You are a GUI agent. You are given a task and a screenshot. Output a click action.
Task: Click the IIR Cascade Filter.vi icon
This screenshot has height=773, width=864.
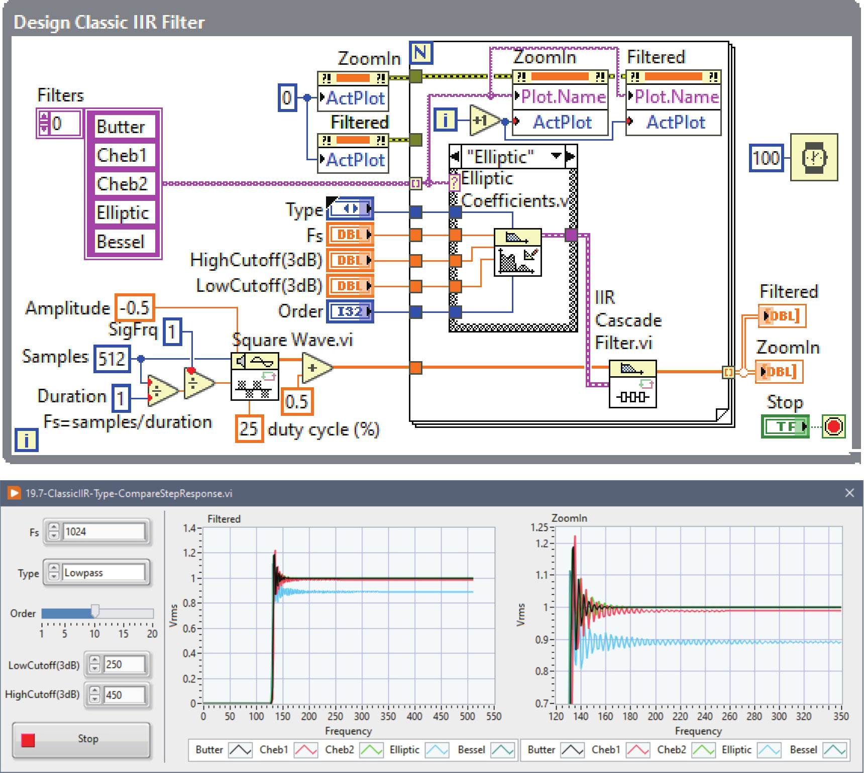632,384
